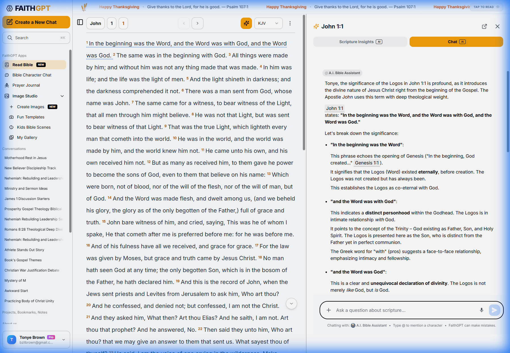This screenshot has width=510, height=353.
Task: Select verse 1 text of John
Action: tap(186, 49)
